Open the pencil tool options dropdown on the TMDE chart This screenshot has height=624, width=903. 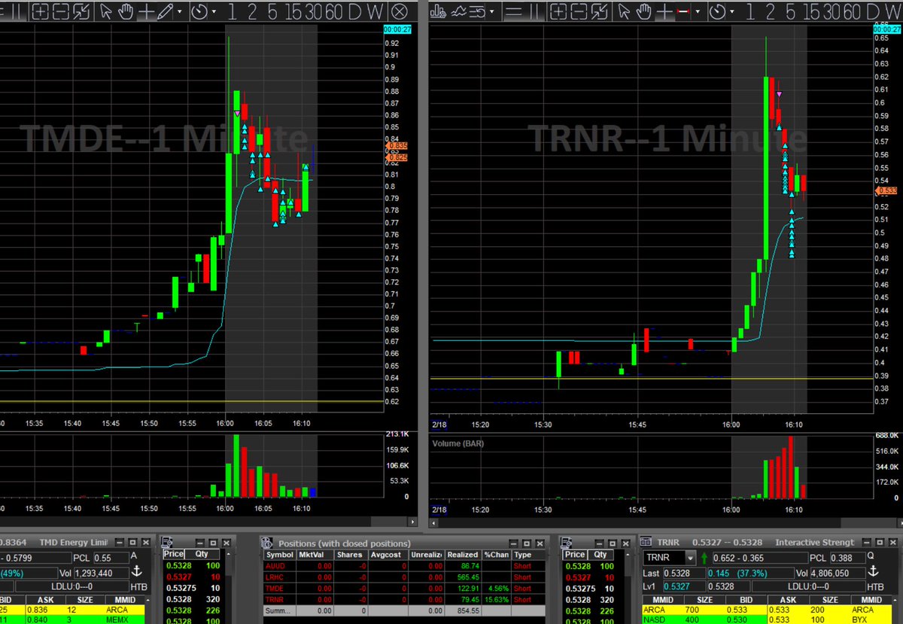click(179, 12)
